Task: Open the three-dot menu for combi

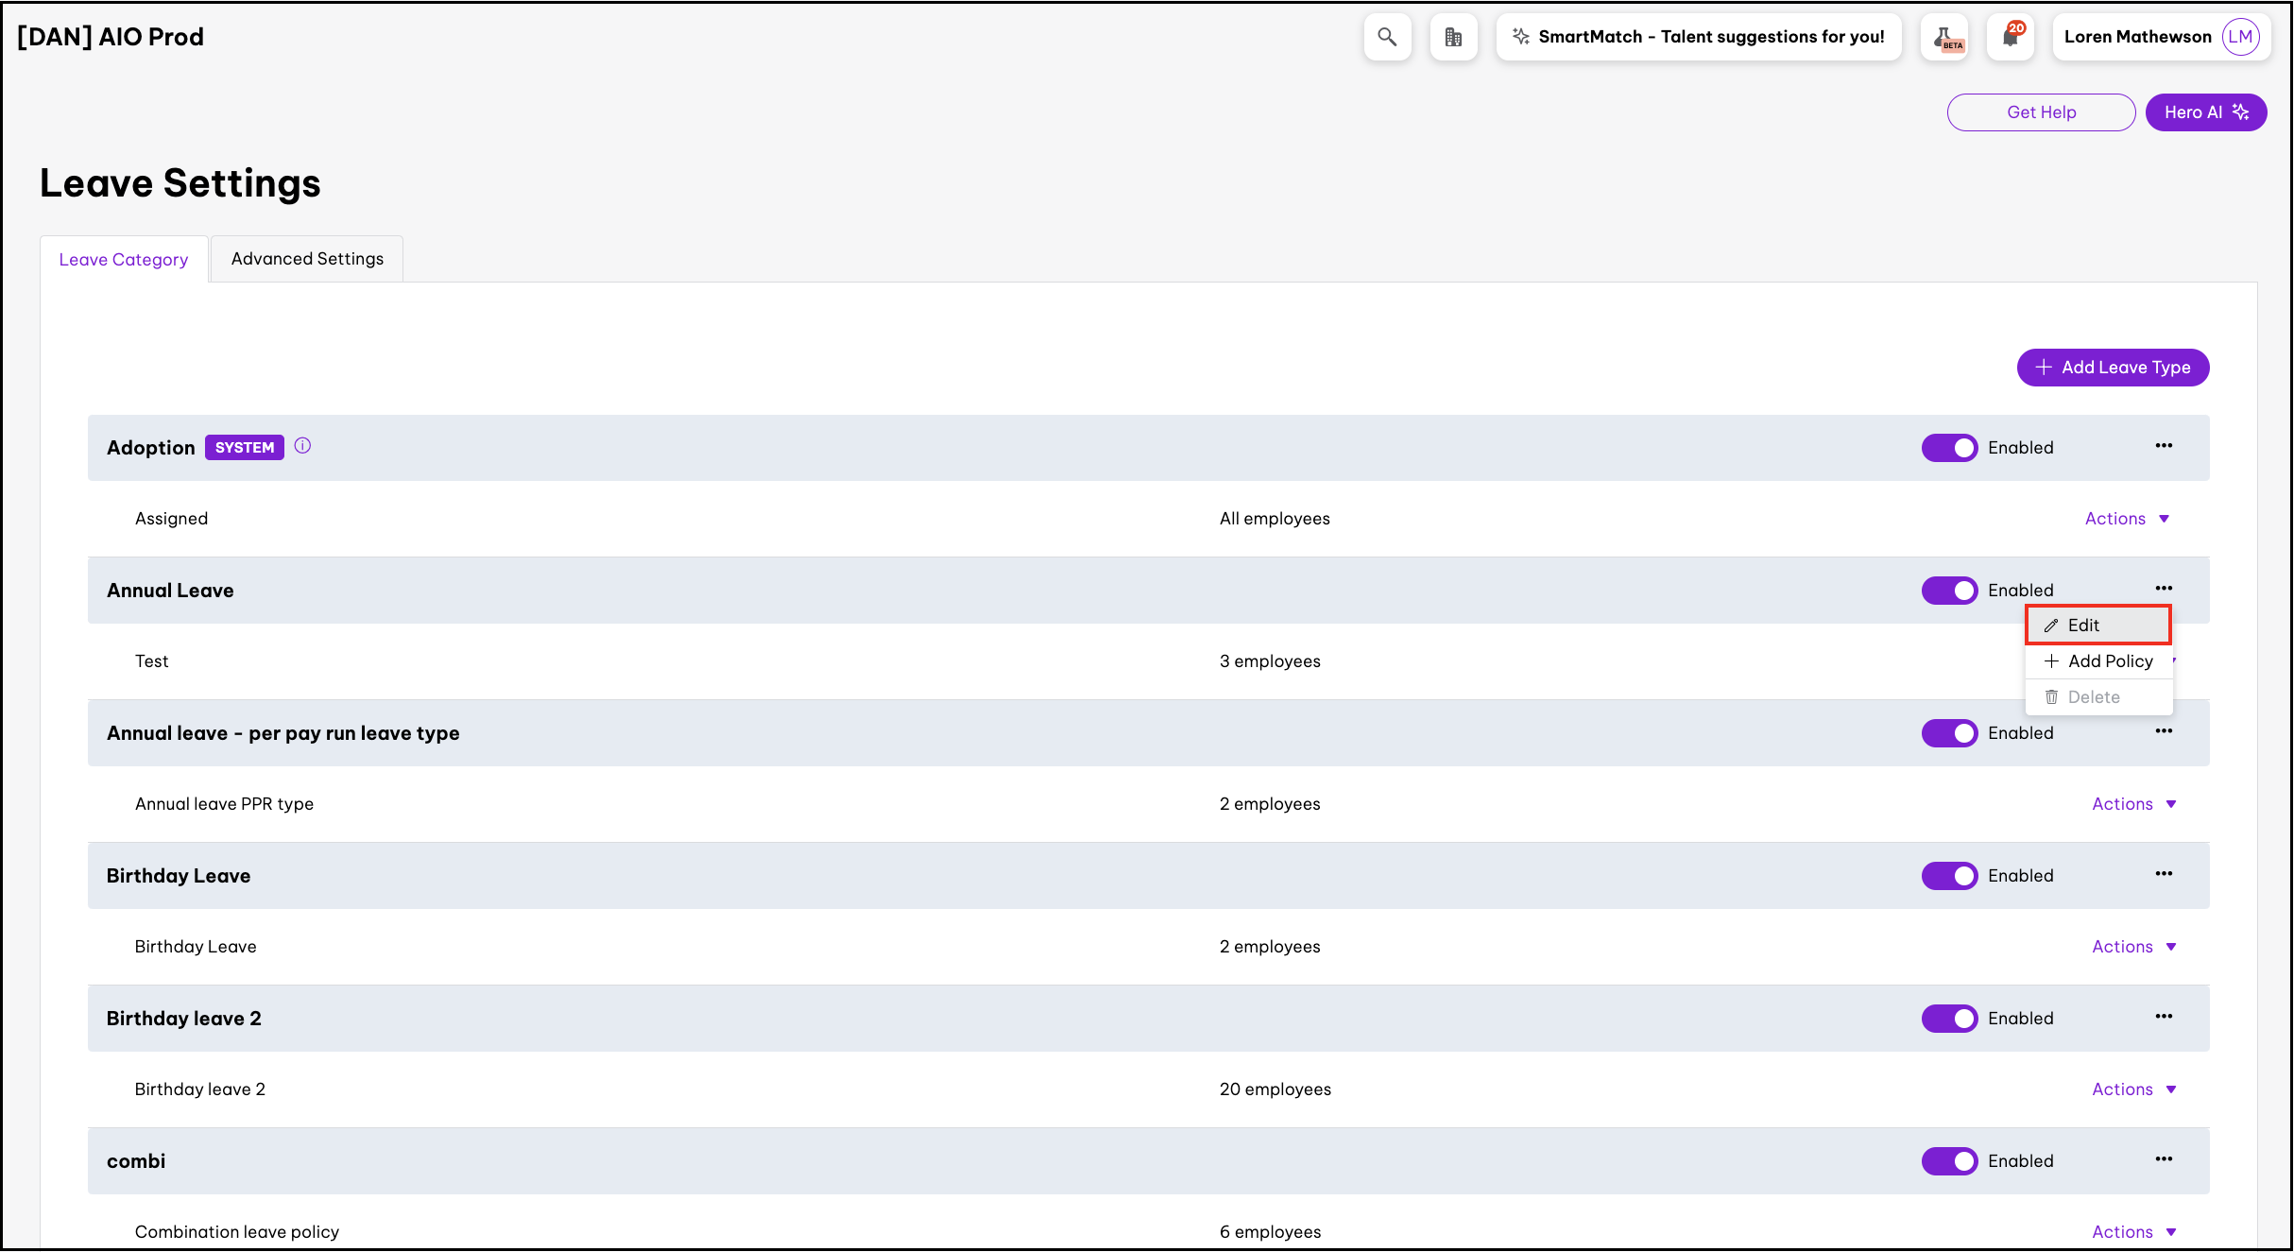Action: point(2164,1159)
